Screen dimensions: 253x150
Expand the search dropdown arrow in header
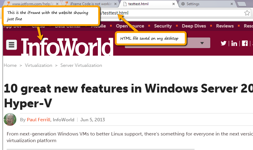point(202,43)
